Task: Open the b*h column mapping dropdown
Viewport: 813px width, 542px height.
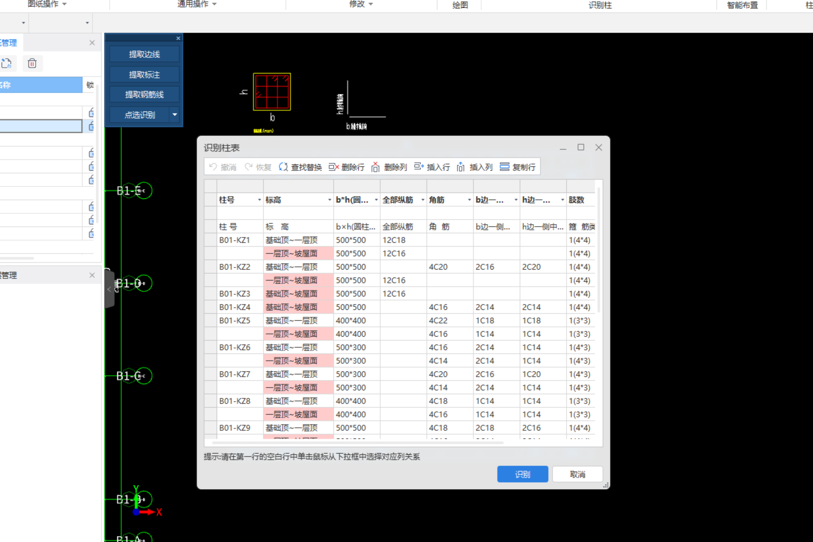Action: point(376,200)
